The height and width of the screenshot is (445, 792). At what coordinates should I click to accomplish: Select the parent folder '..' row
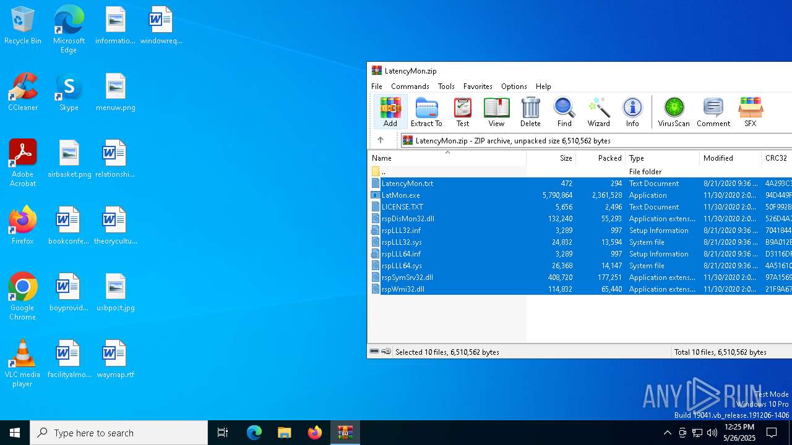pyautogui.click(x=580, y=172)
